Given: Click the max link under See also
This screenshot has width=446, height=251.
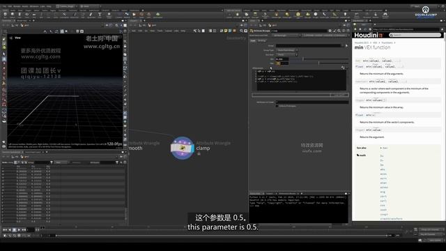Looking at the screenshot, I should 385,148.
